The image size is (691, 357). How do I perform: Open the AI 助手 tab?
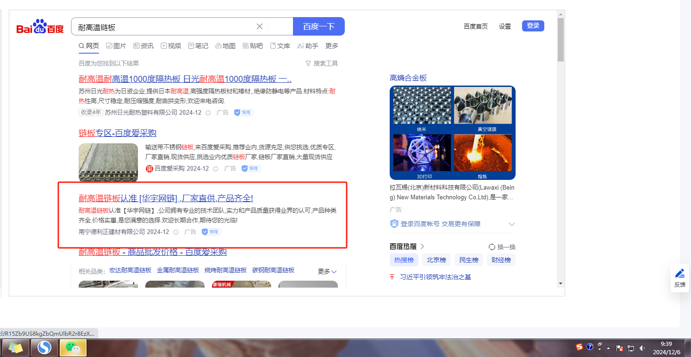pos(308,46)
